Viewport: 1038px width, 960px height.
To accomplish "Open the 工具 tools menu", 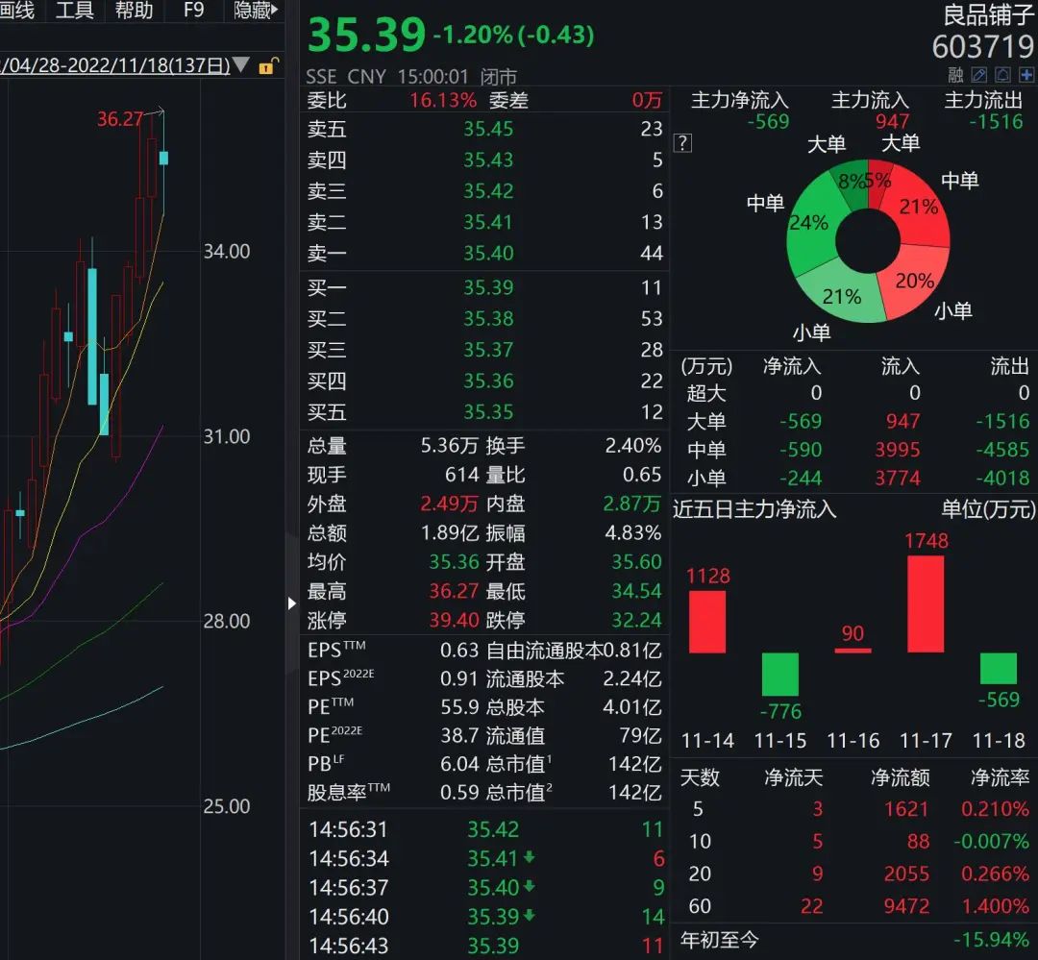I will [x=75, y=11].
